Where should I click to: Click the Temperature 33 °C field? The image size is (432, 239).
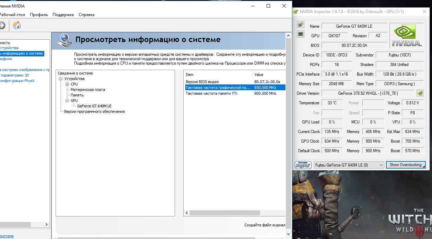tap(332, 103)
